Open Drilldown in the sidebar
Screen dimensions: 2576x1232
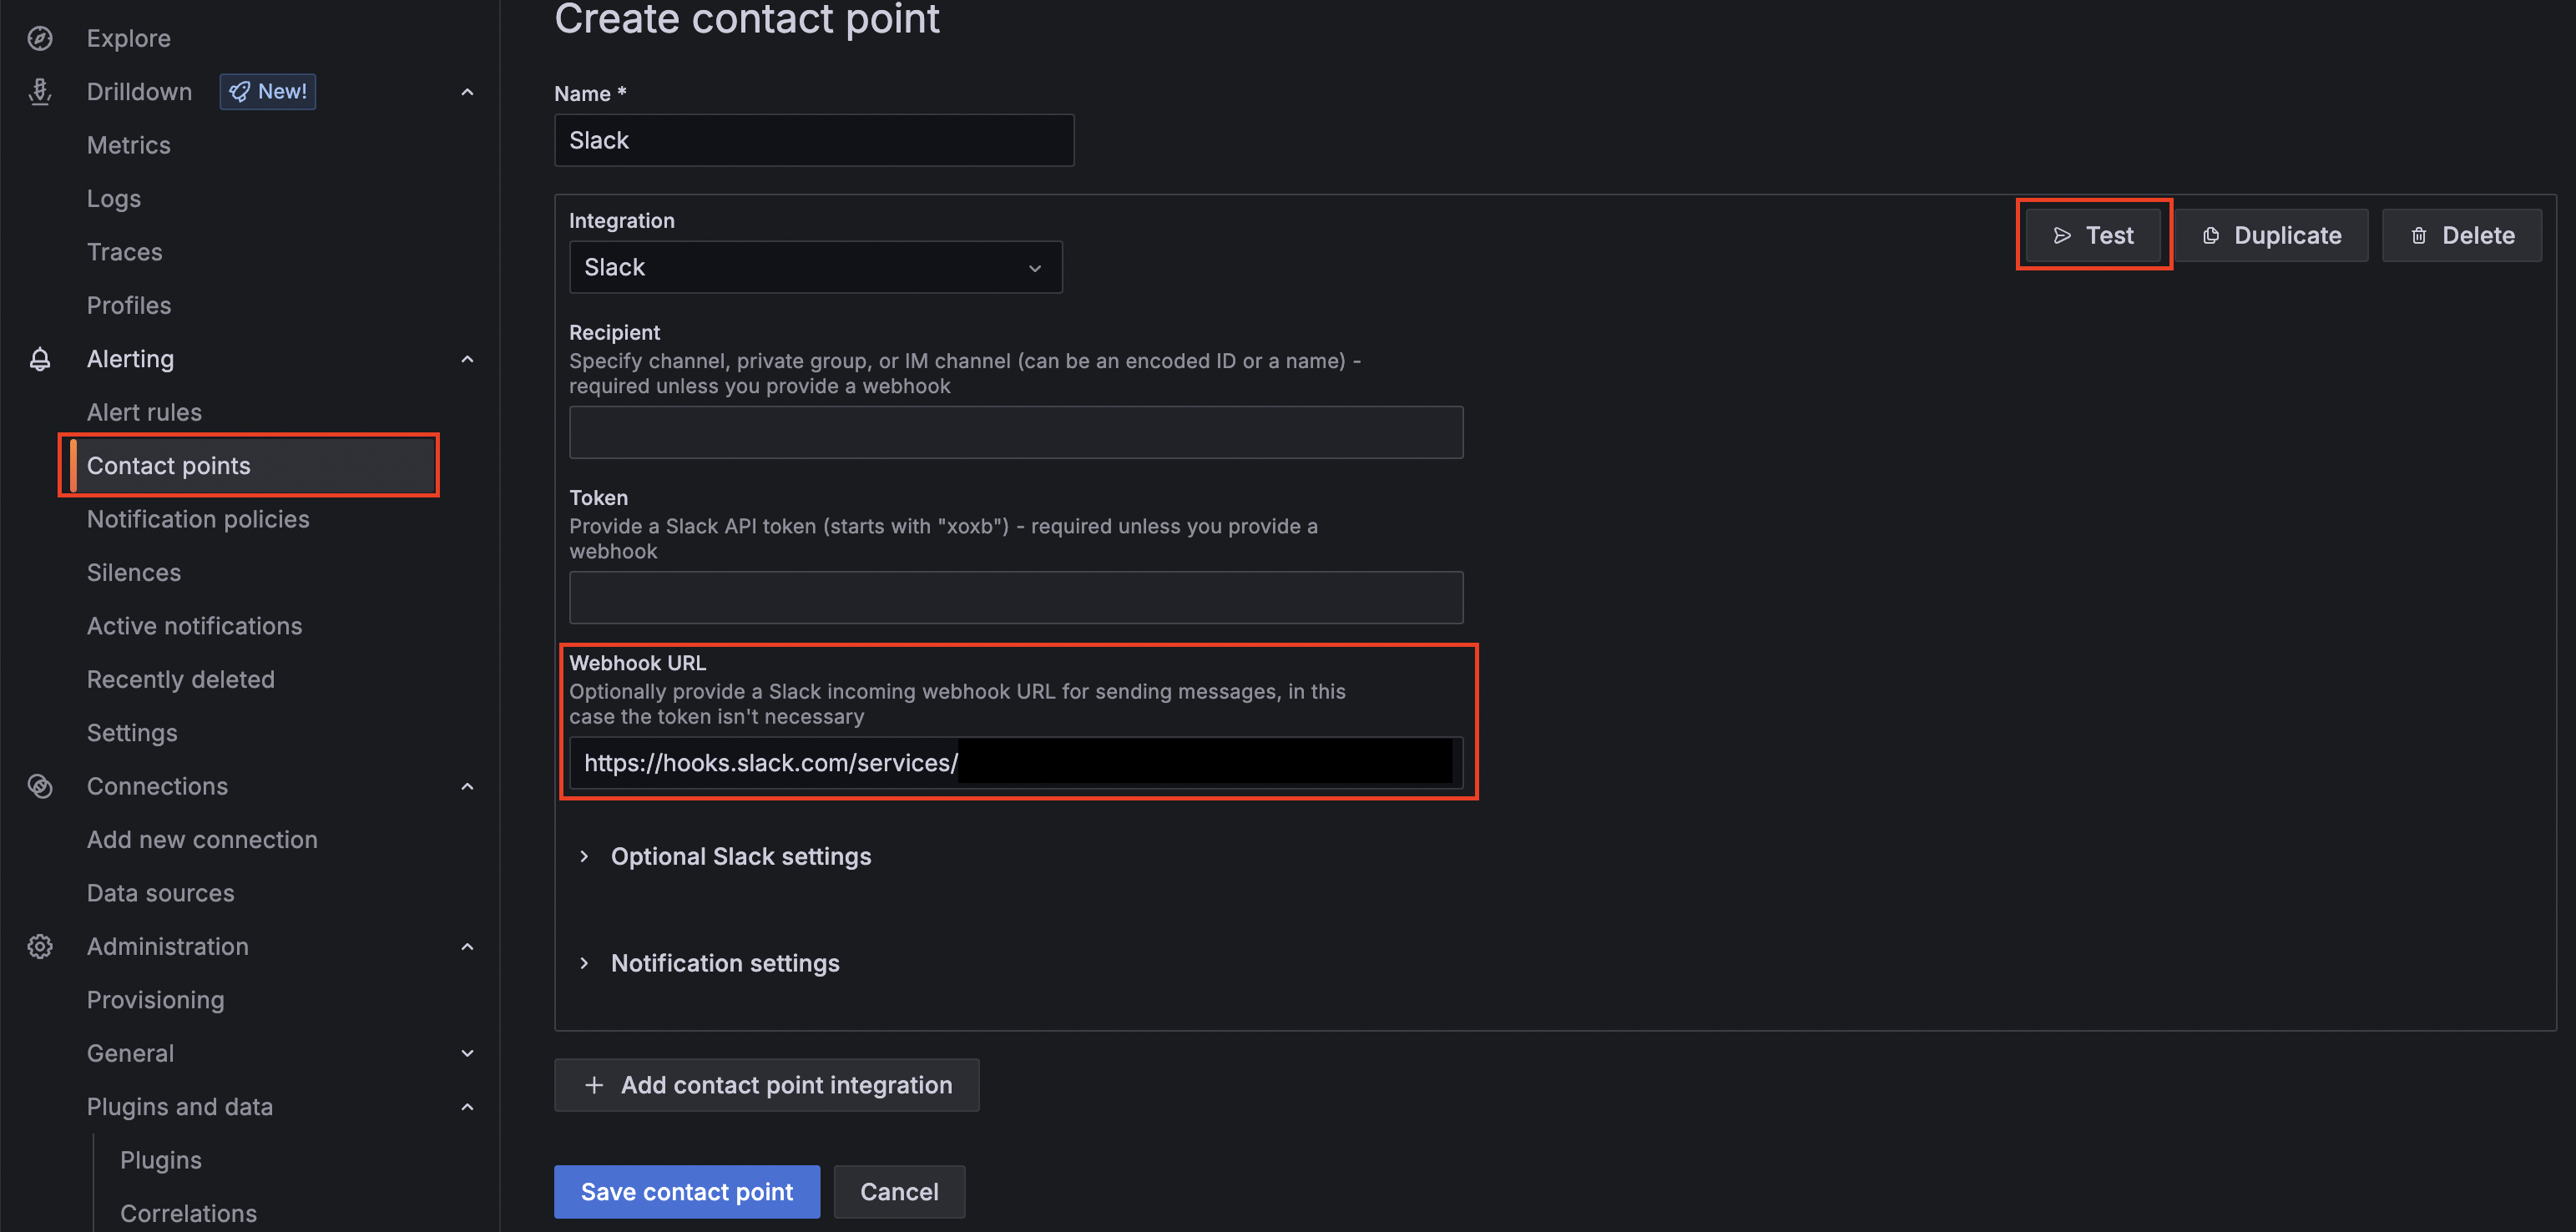[x=139, y=92]
